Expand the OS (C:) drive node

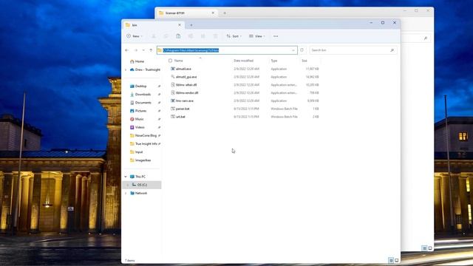128,185
